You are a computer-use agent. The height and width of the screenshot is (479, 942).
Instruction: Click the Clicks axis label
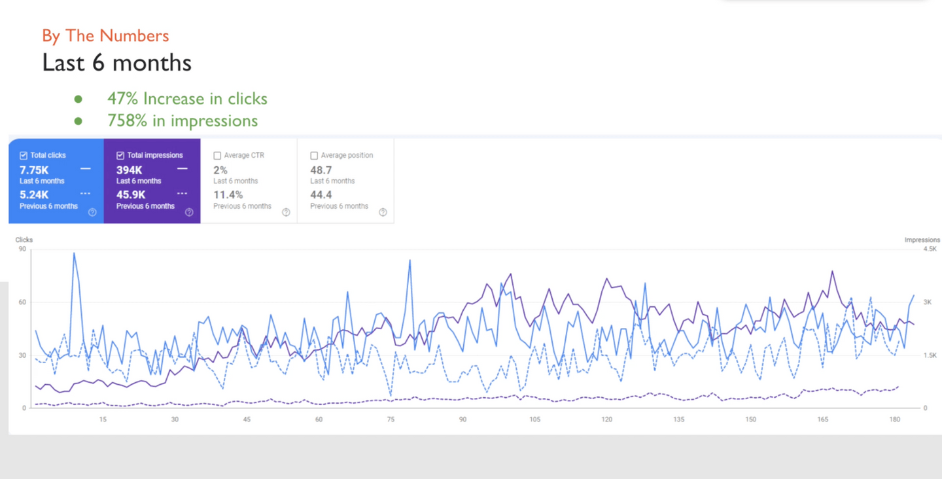click(24, 240)
